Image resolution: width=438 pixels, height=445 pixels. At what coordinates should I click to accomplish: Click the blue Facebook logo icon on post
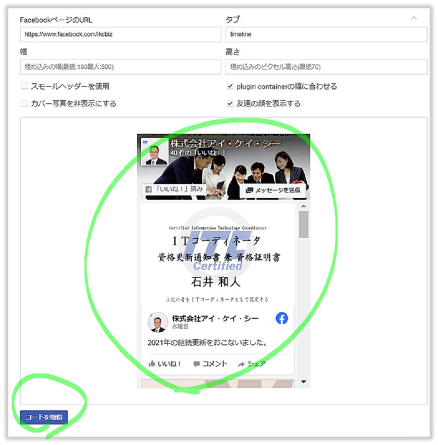click(282, 318)
